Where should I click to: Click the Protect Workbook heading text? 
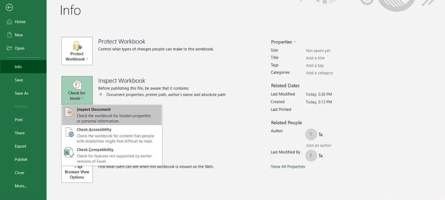click(x=122, y=42)
